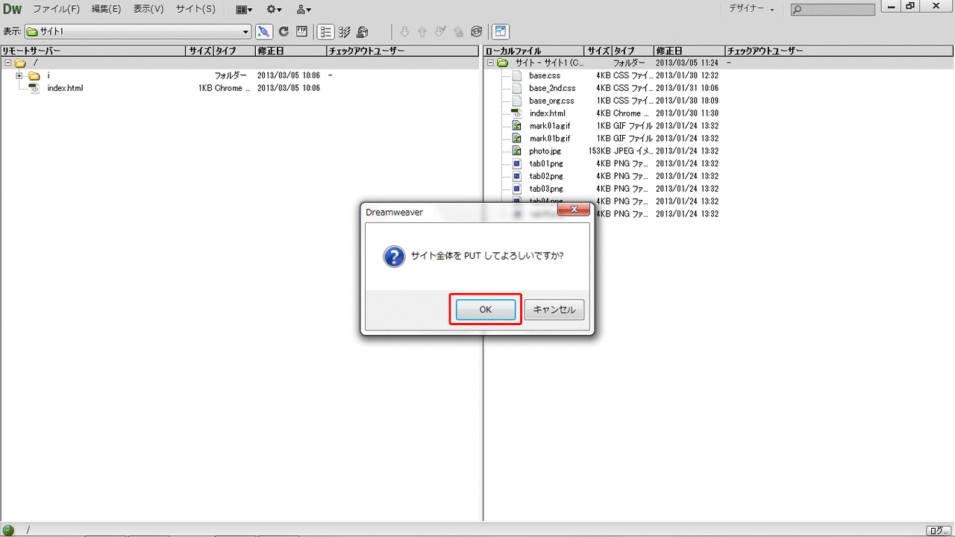Select base_2nd.css in local files
Screen dimensions: 955x537
point(552,88)
